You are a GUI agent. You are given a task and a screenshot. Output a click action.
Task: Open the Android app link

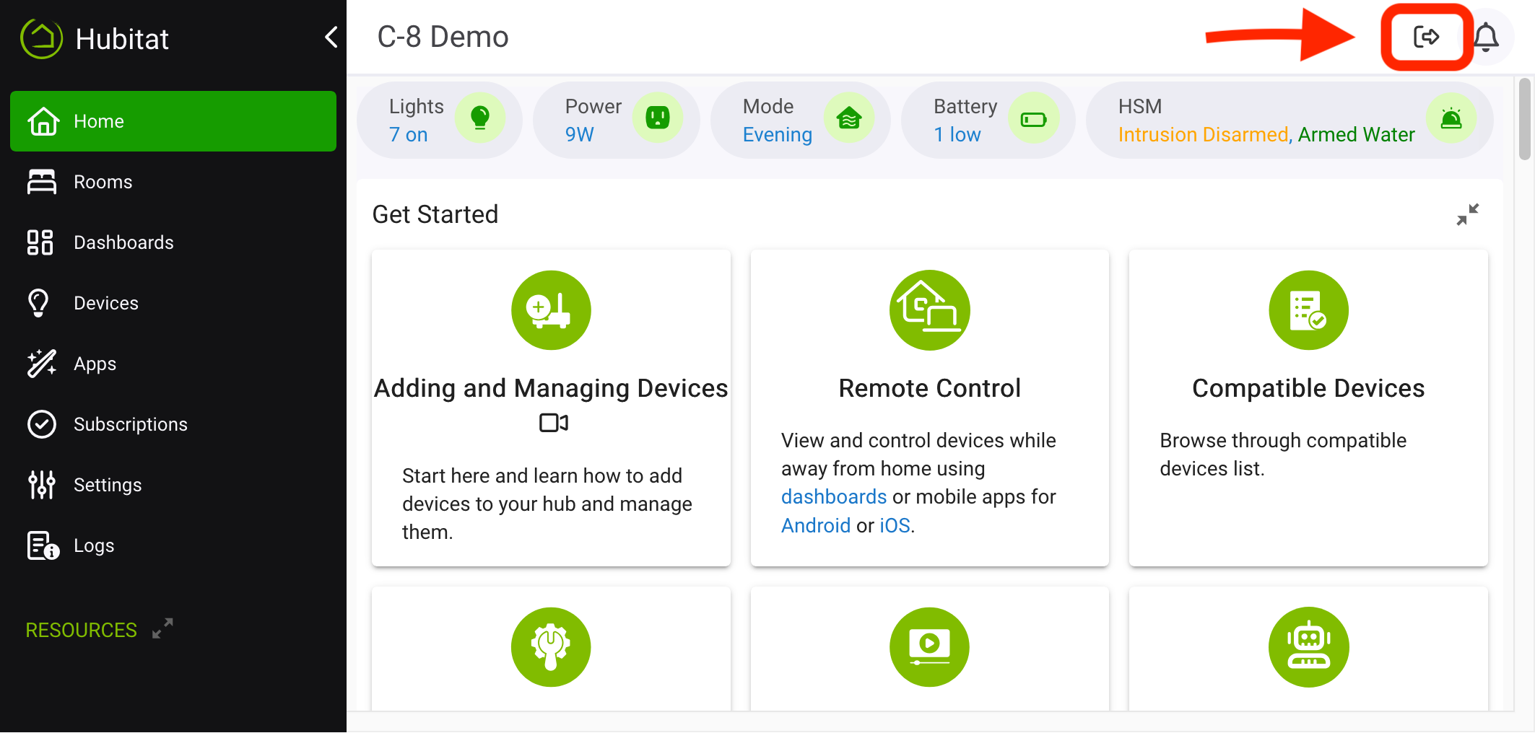815,525
